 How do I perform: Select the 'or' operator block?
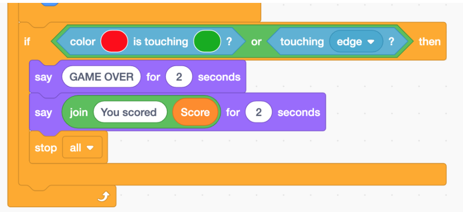click(x=256, y=42)
